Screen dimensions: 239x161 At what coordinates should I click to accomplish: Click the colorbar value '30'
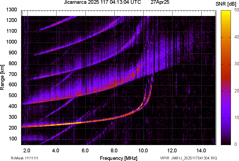click(237, 64)
